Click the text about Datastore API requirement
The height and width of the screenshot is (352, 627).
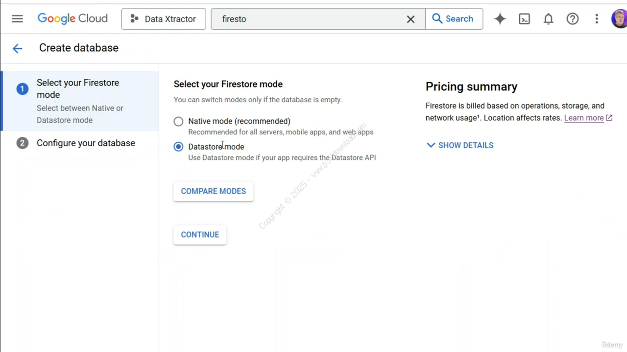pos(282,157)
